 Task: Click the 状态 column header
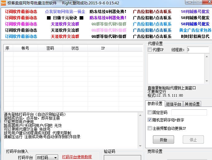(x=75, y=48)
